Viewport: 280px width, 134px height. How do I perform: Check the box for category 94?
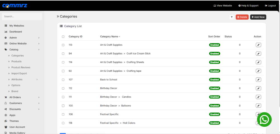pyautogui.click(x=63, y=53)
